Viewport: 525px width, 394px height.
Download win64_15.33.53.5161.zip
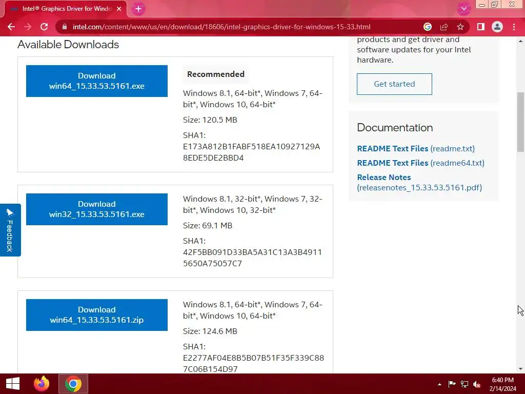click(97, 315)
